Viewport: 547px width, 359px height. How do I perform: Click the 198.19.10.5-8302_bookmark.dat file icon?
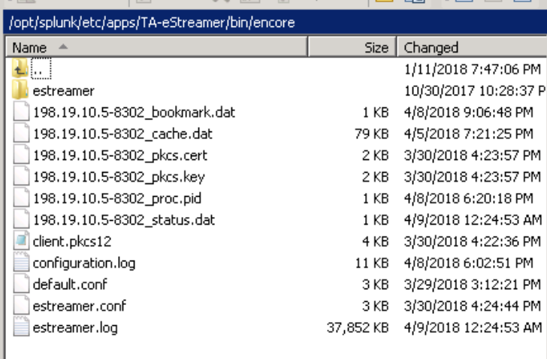pos(20,113)
